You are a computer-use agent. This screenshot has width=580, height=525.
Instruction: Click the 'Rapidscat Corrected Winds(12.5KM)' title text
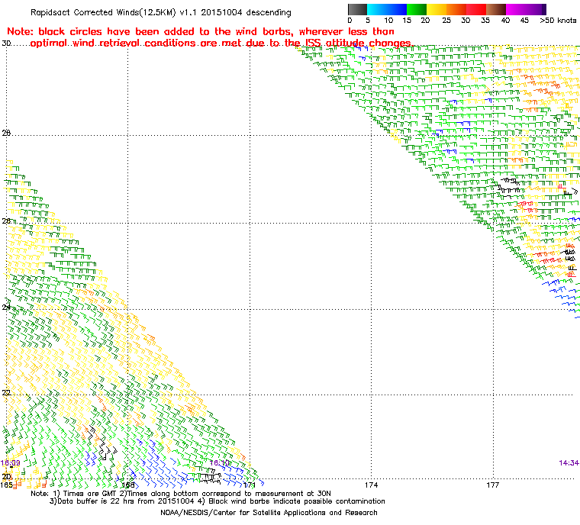[103, 12]
